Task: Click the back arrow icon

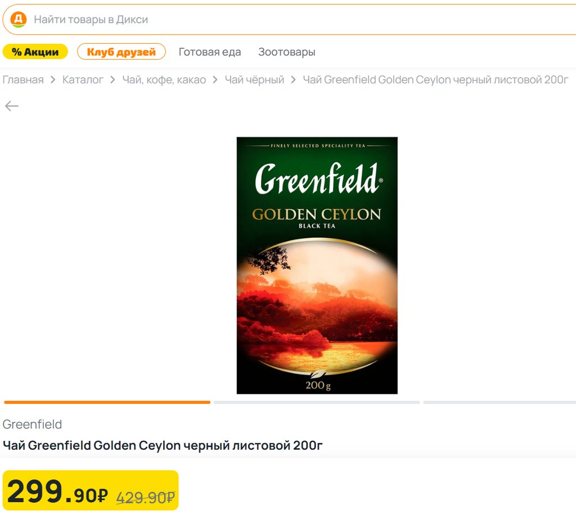Action: tap(11, 106)
